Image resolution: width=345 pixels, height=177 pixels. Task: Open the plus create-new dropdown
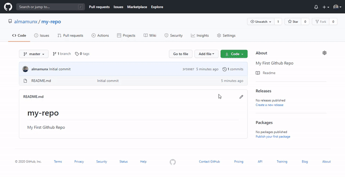(326, 7)
